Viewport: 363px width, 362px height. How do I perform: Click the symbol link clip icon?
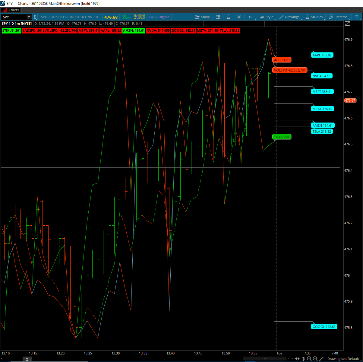pyautogui.click(x=35, y=17)
